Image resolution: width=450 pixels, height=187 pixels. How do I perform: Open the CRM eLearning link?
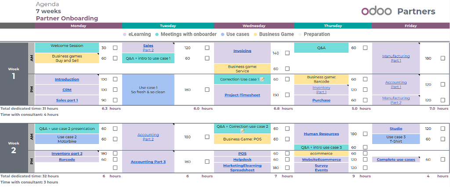[67, 90]
